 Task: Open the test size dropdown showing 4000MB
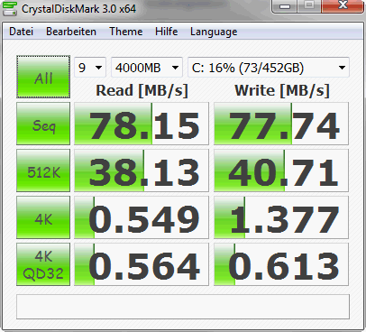coord(147,68)
